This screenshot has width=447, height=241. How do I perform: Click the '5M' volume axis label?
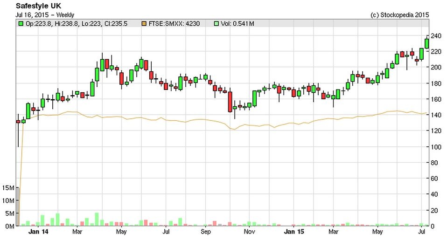tap(9, 213)
